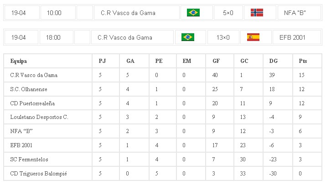Click the CD Trigueros Balompié team name
The width and height of the screenshot is (326, 185).
point(35,174)
